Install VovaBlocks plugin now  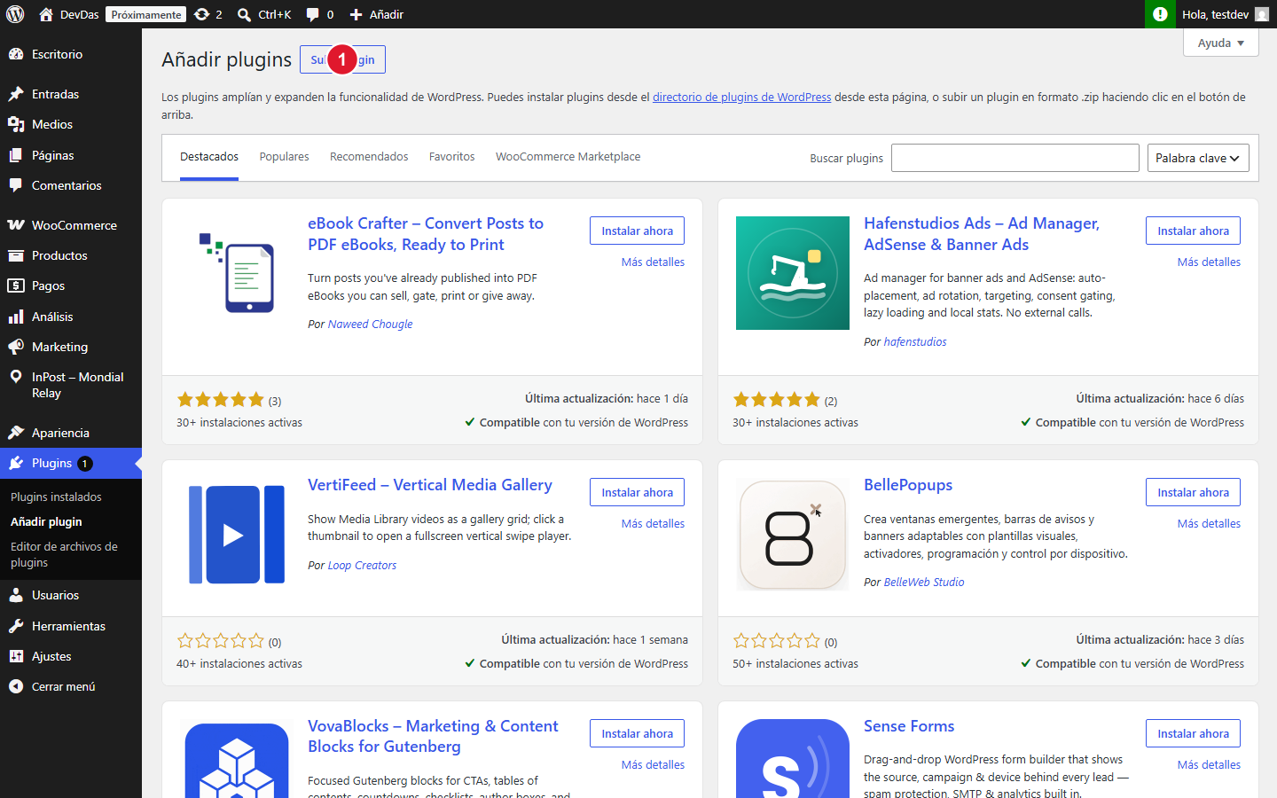tap(637, 733)
